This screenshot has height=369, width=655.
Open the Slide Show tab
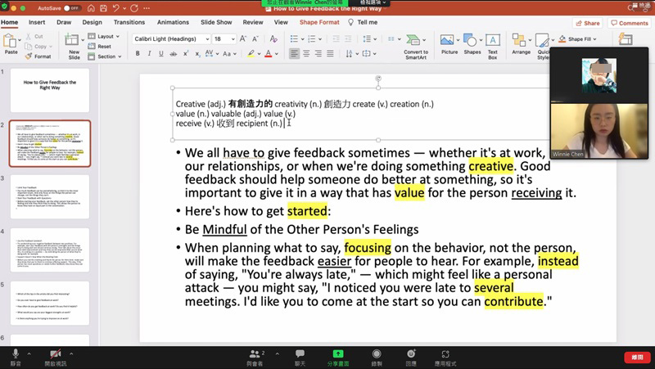[216, 22]
